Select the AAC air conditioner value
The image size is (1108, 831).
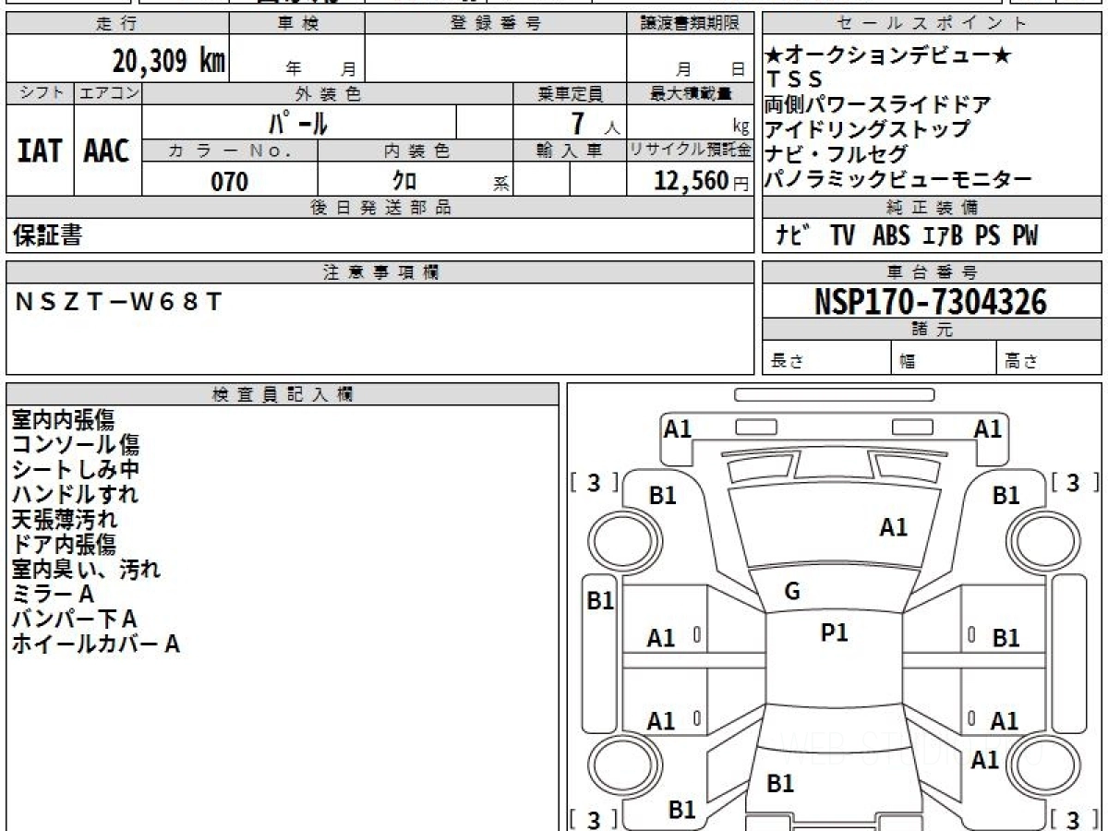[x=107, y=151]
